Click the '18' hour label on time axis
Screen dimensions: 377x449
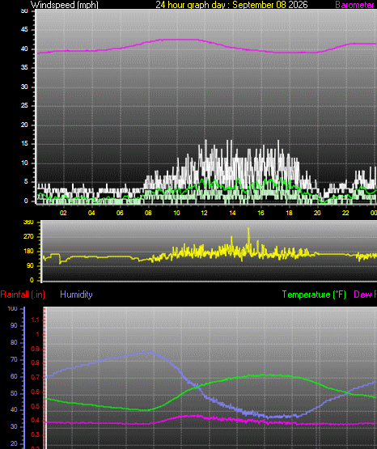point(289,213)
